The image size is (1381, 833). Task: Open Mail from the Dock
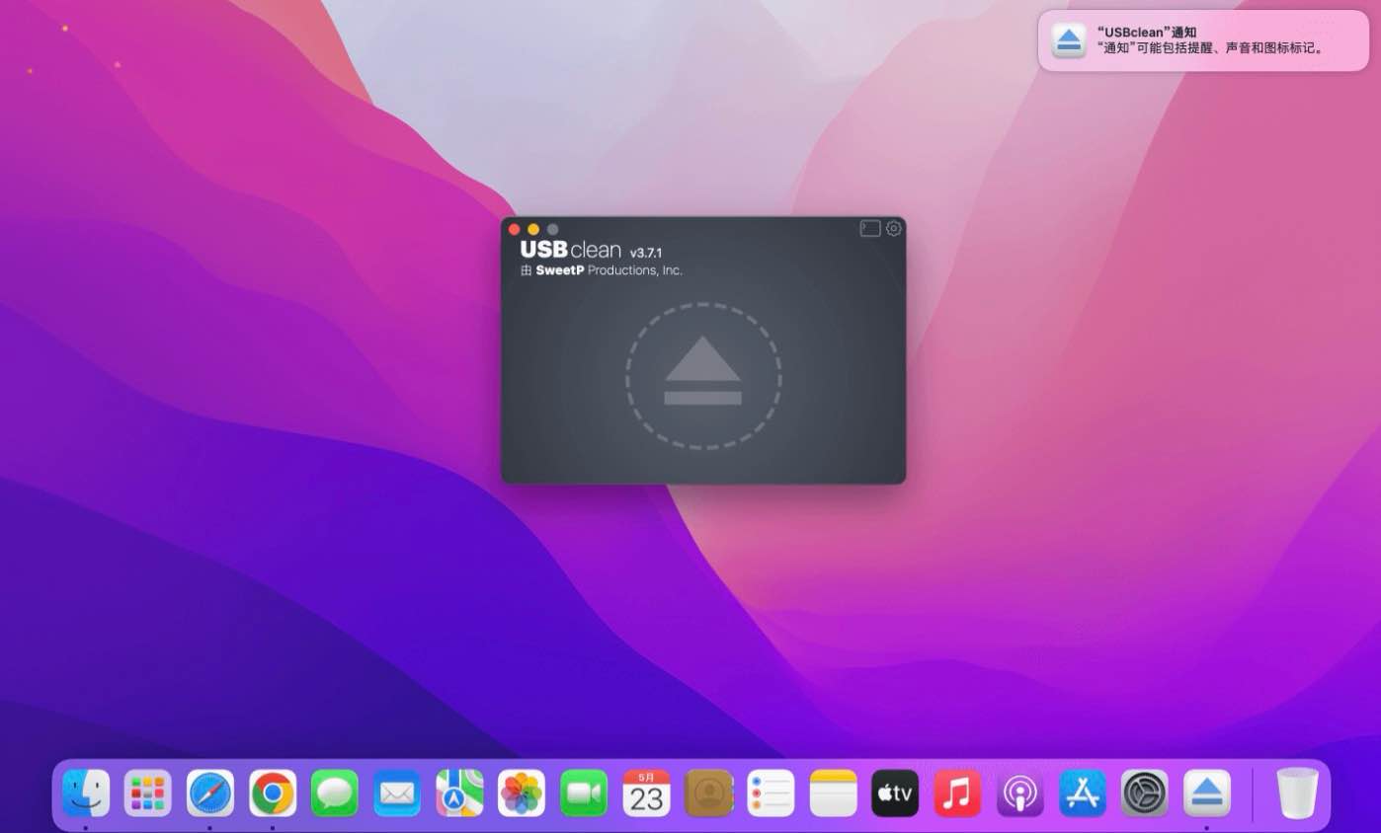397,794
